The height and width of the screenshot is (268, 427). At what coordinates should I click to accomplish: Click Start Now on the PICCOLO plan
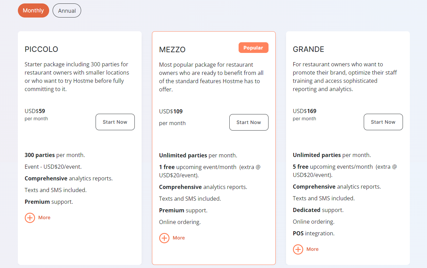click(115, 122)
